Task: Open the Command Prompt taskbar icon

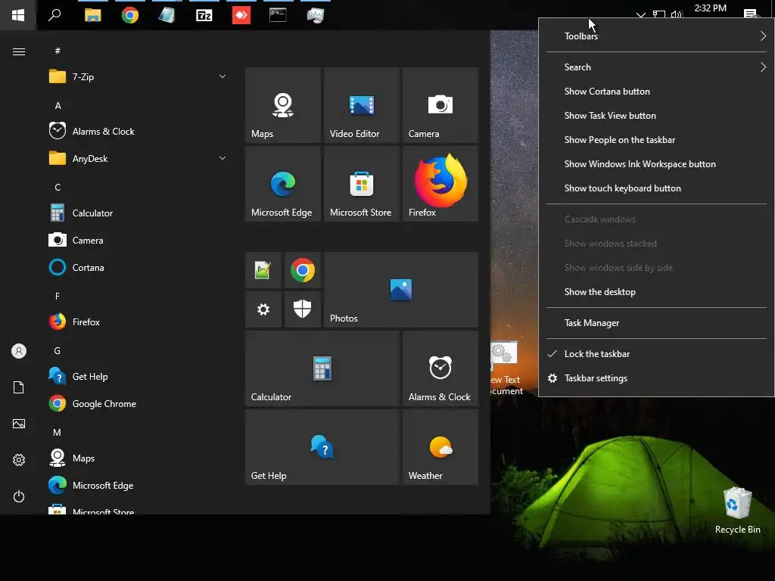Action: pyautogui.click(x=278, y=15)
